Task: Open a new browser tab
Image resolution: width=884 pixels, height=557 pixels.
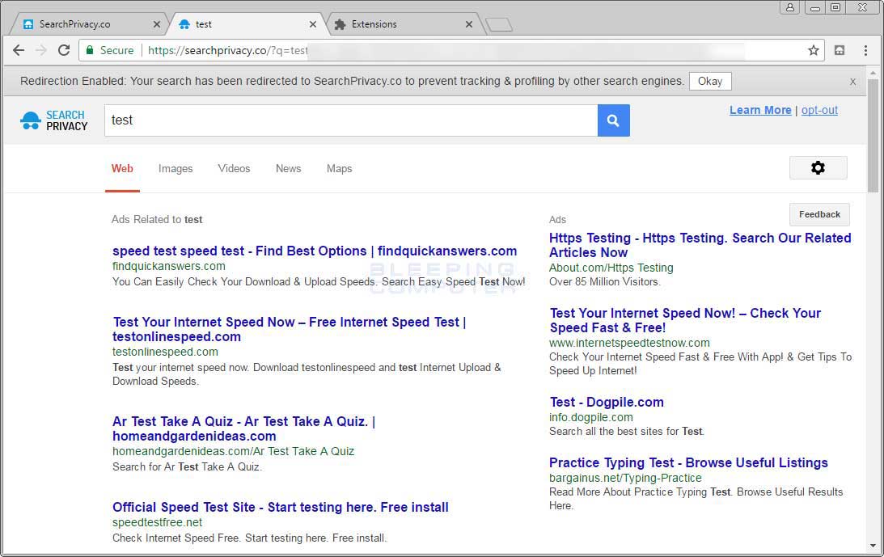Action: pos(499,23)
